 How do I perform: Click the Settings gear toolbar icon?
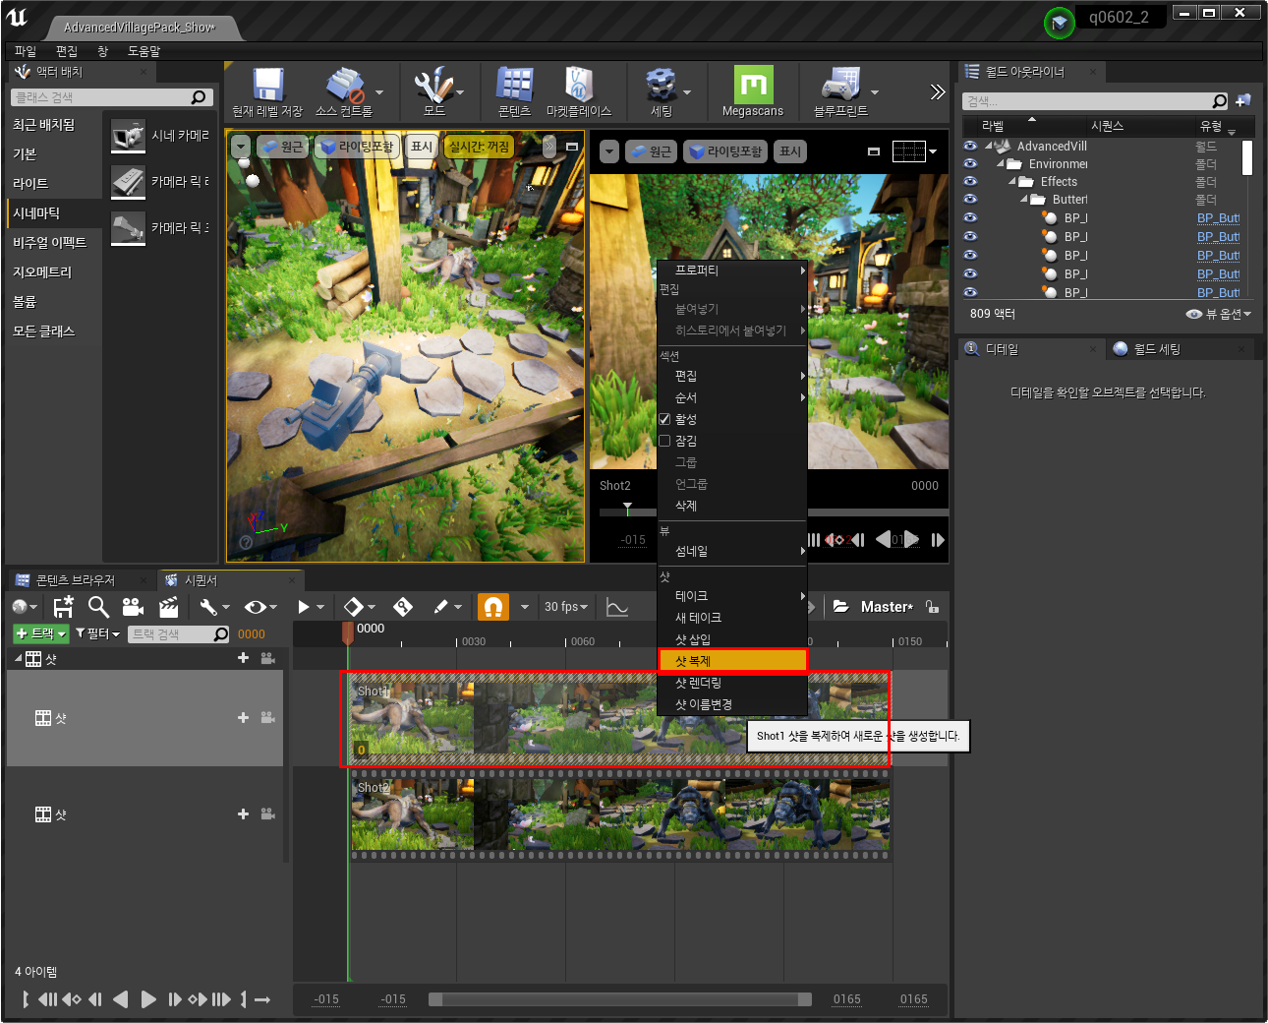[662, 86]
